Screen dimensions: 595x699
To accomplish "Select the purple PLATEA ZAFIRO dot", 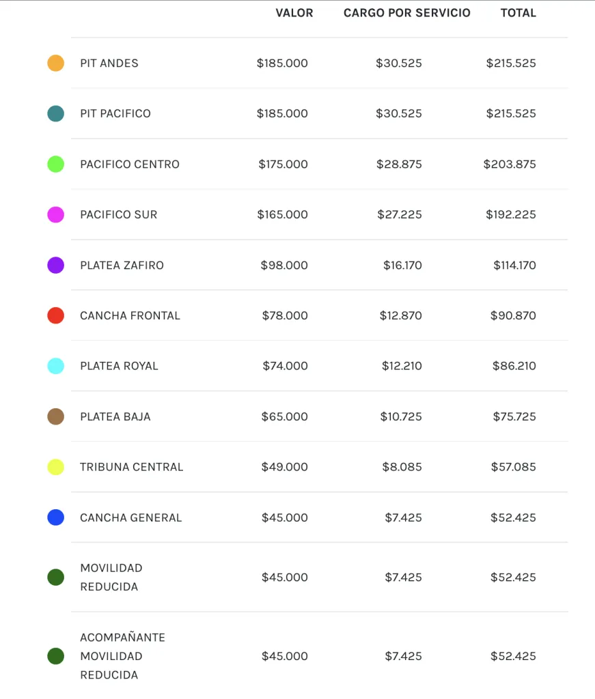I will point(56,266).
